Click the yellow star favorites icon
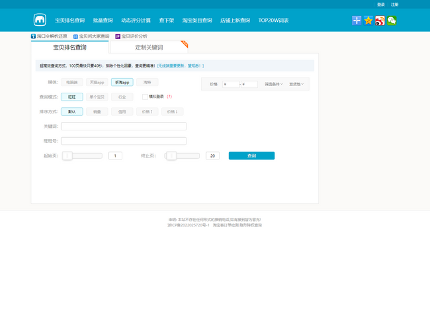Image resolution: width=430 pixels, height=331 pixels. (368, 21)
